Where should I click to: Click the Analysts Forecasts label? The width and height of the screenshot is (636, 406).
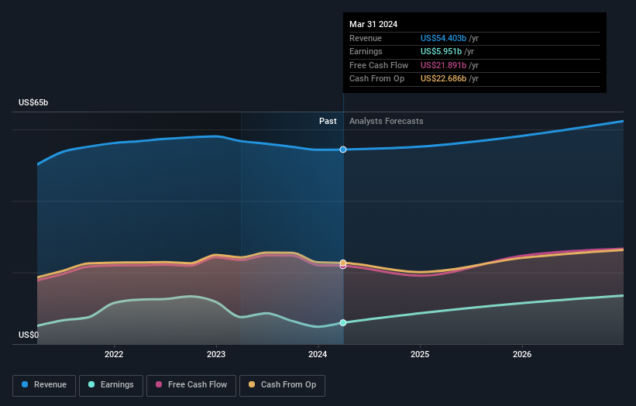[x=386, y=122]
